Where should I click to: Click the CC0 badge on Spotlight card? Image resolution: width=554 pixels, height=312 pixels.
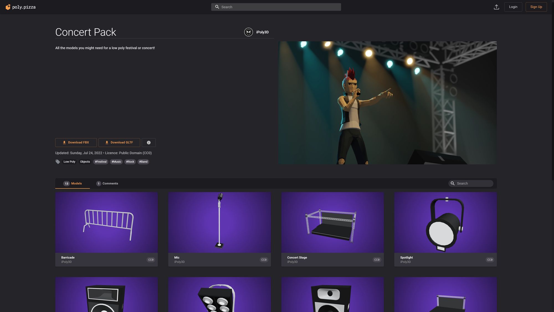pyautogui.click(x=490, y=260)
